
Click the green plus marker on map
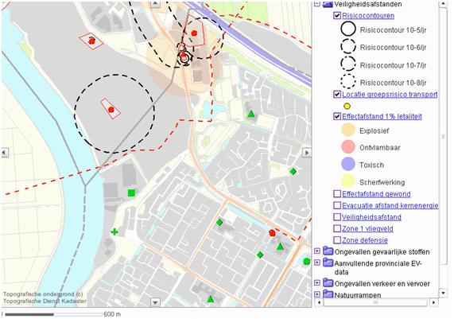point(114,231)
